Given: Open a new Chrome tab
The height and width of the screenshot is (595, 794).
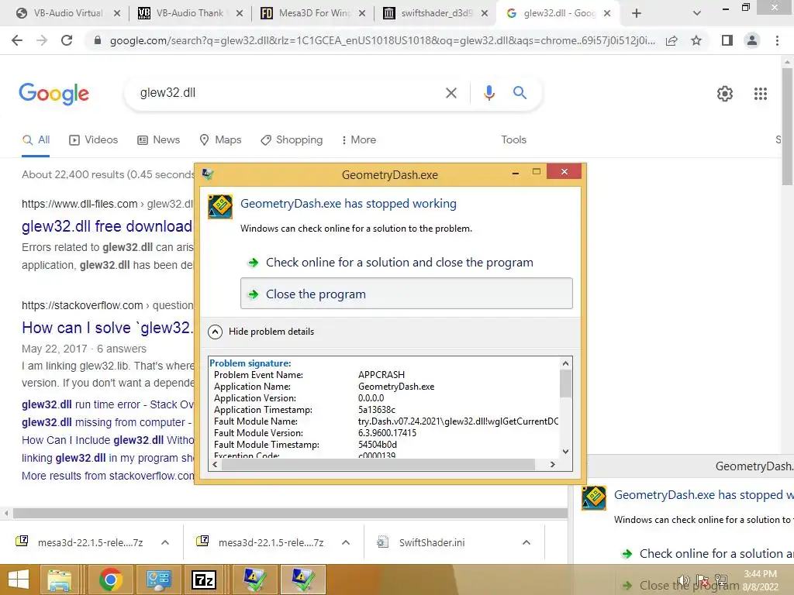Looking at the screenshot, I should [637, 13].
